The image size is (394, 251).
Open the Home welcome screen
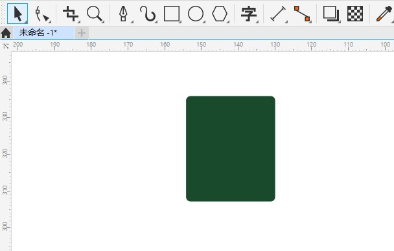[6, 33]
